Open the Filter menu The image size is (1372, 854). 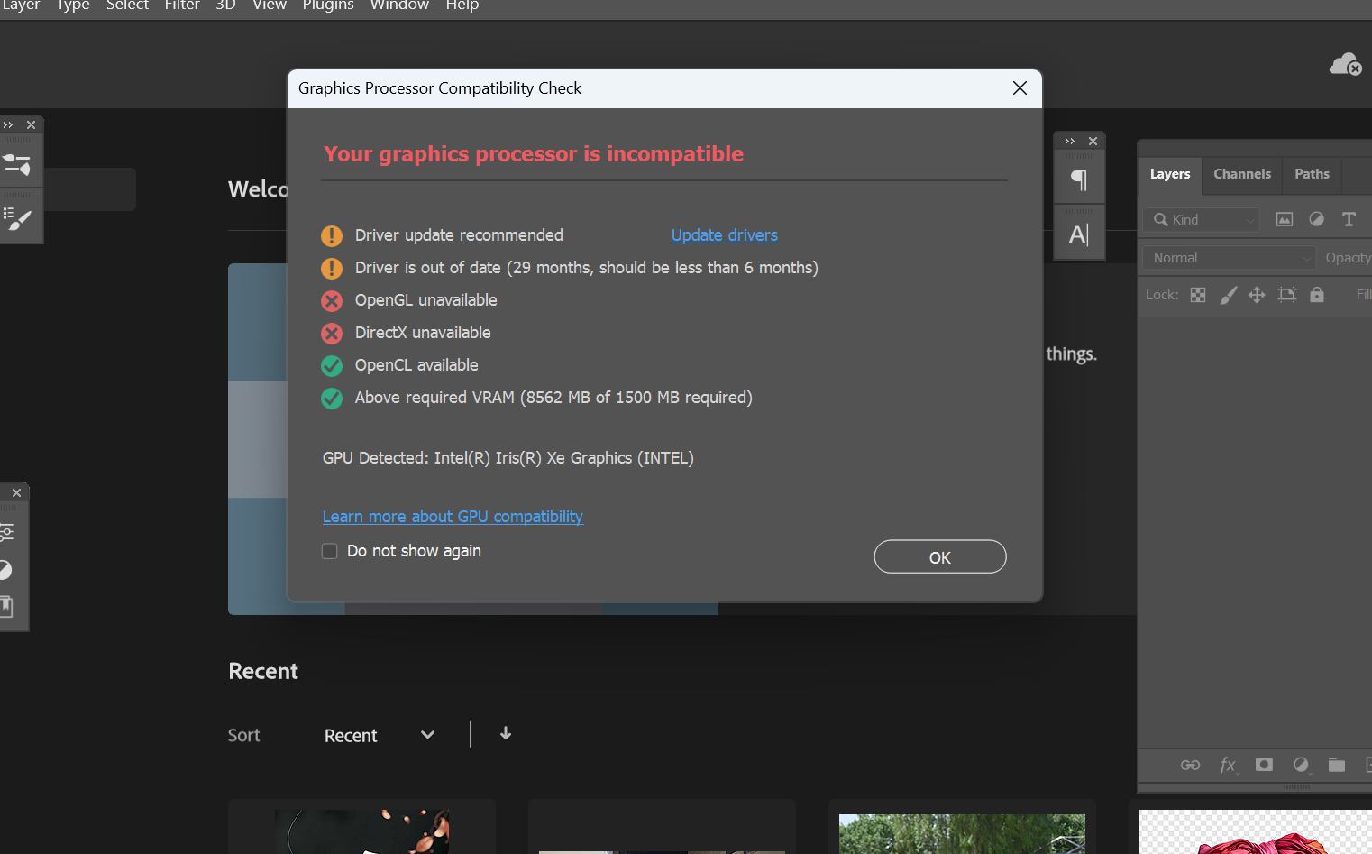point(182,5)
